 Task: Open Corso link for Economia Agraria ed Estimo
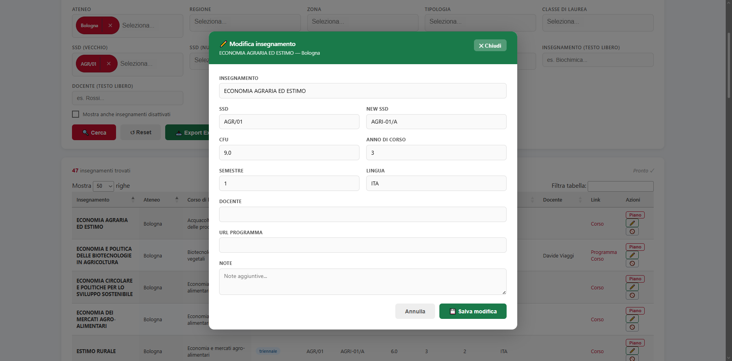(x=597, y=224)
